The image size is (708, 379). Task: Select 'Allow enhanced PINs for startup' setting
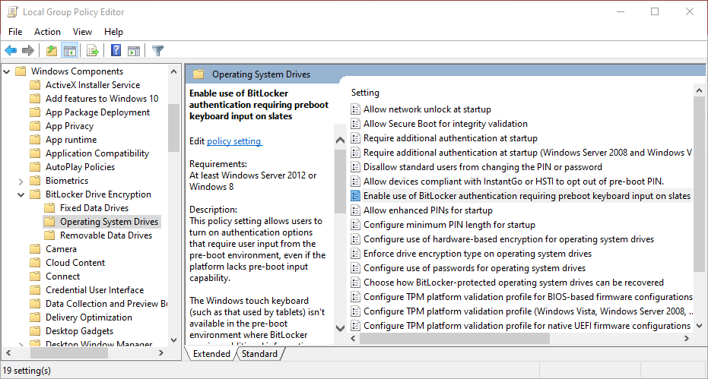pyautogui.click(x=427, y=210)
